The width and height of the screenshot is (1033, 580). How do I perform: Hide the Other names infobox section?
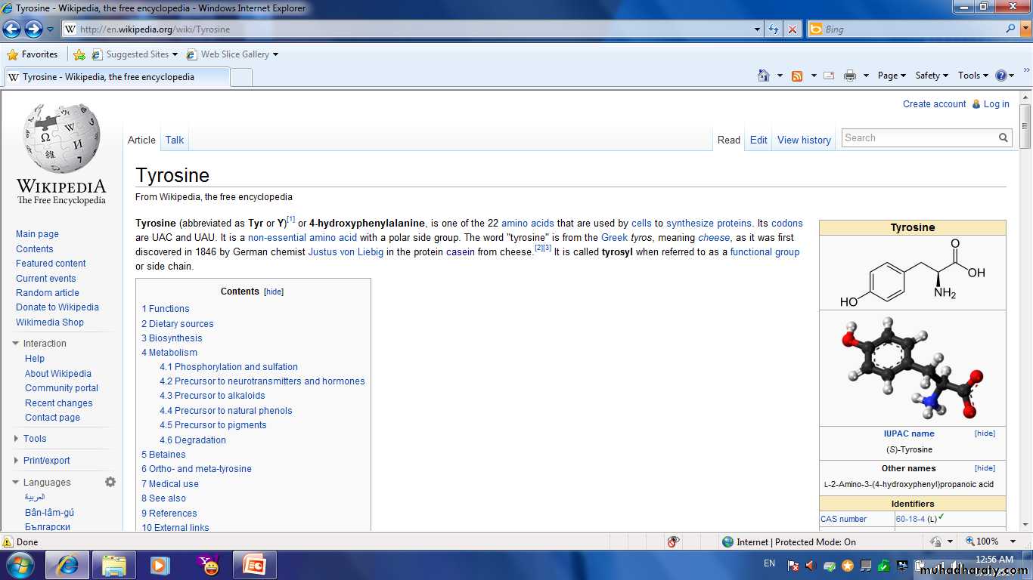point(985,468)
